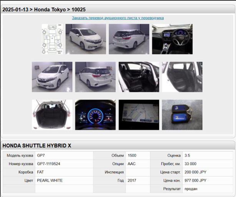
Task: Select the start price 200 000 JPY
Action: (x=195, y=172)
